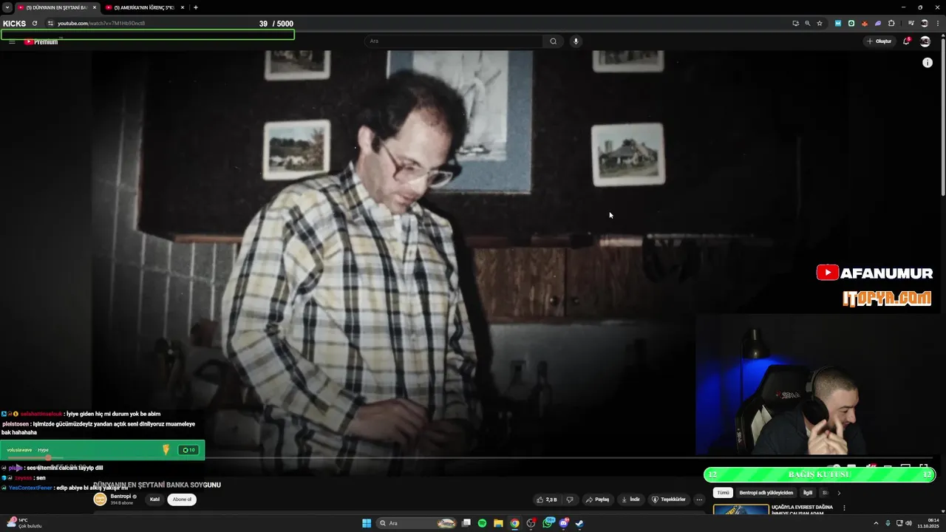This screenshot has height=532, width=946.
Task: Switch to the AMERİKA'NIN İĞRENÇ tab
Action: point(145,7)
